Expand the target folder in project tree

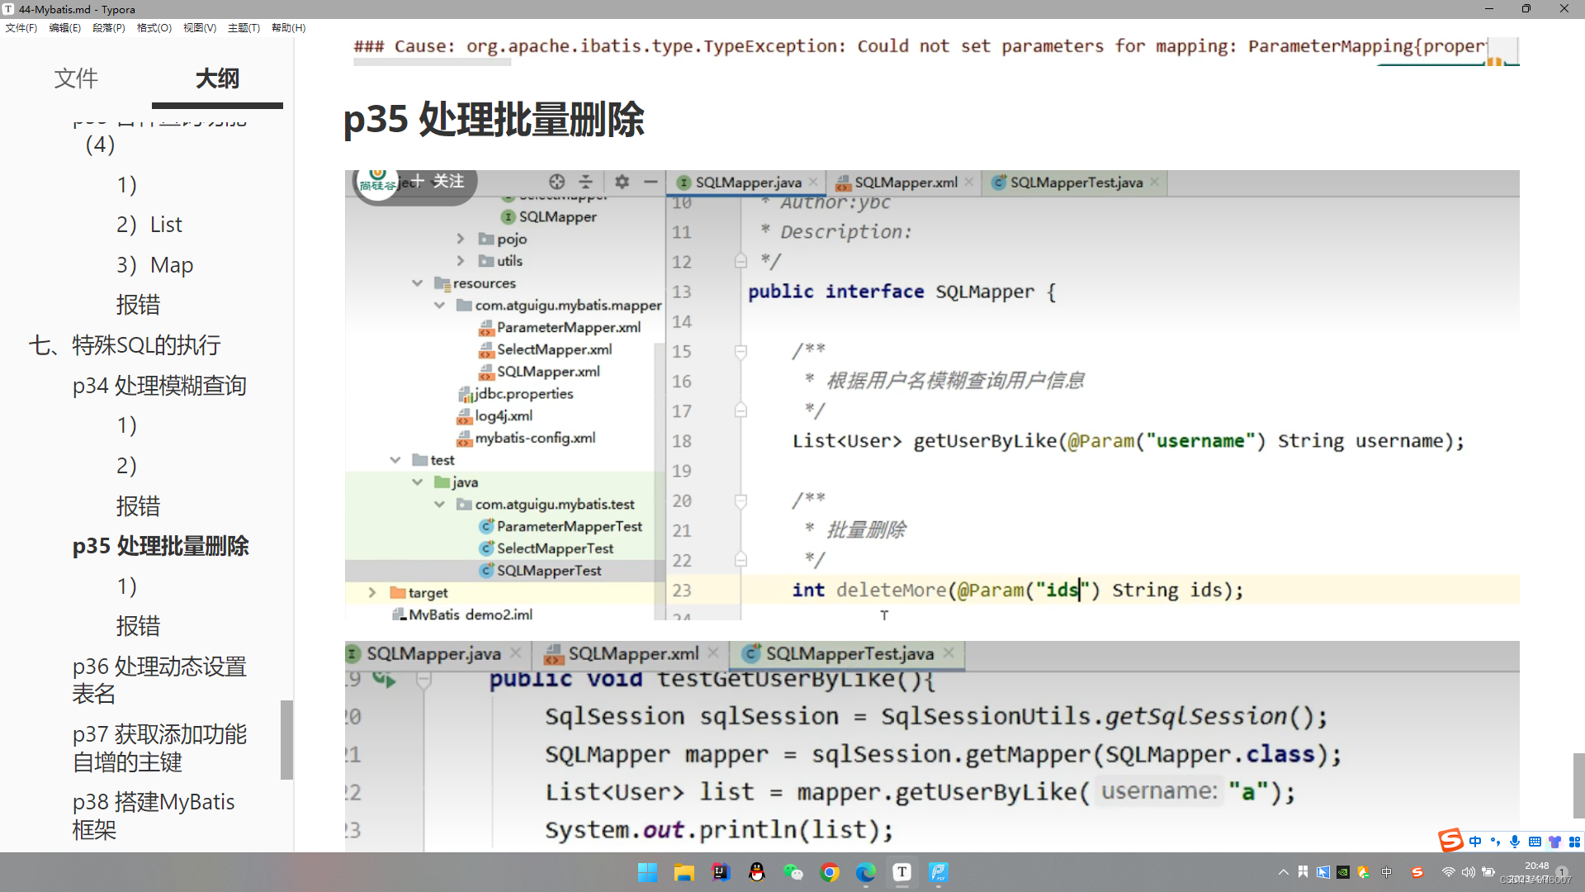373,592
